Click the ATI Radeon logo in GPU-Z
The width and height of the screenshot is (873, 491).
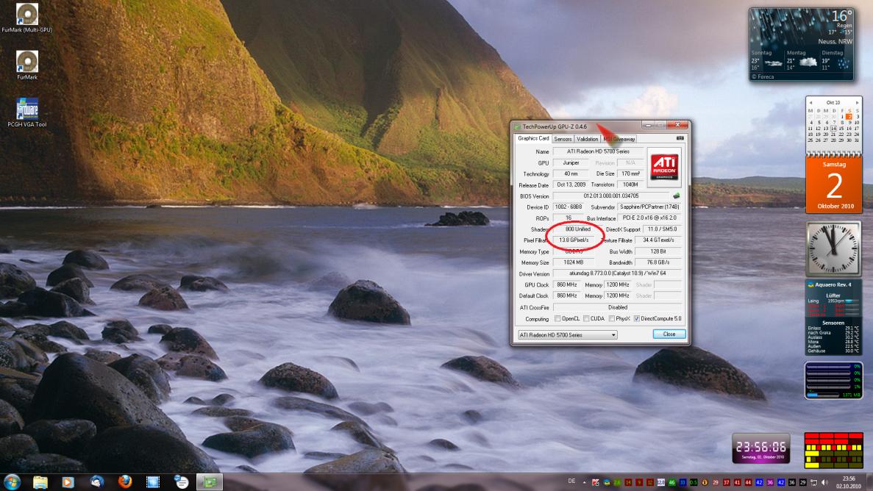pos(665,167)
